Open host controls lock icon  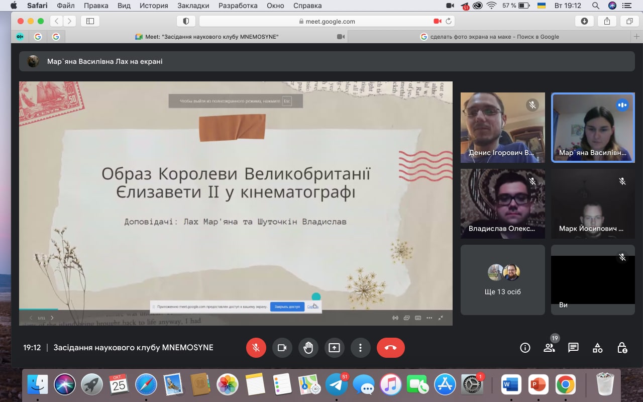point(622,348)
